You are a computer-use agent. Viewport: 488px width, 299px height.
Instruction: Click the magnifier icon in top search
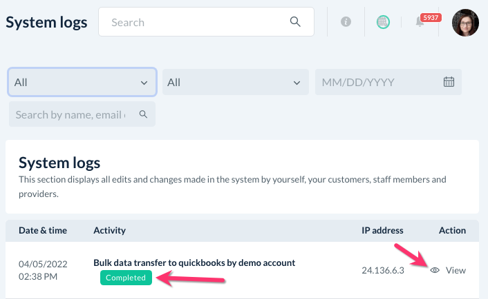pyautogui.click(x=295, y=22)
